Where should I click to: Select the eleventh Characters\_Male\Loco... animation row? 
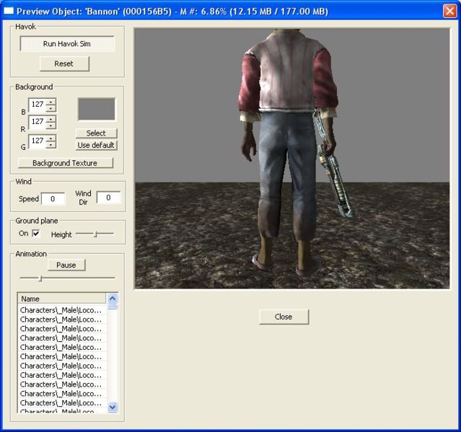click(61, 403)
